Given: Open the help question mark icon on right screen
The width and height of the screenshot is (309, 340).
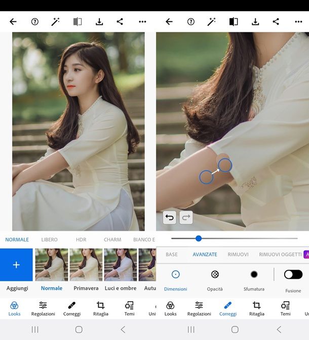Looking at the screenshot, I should 191,22.
